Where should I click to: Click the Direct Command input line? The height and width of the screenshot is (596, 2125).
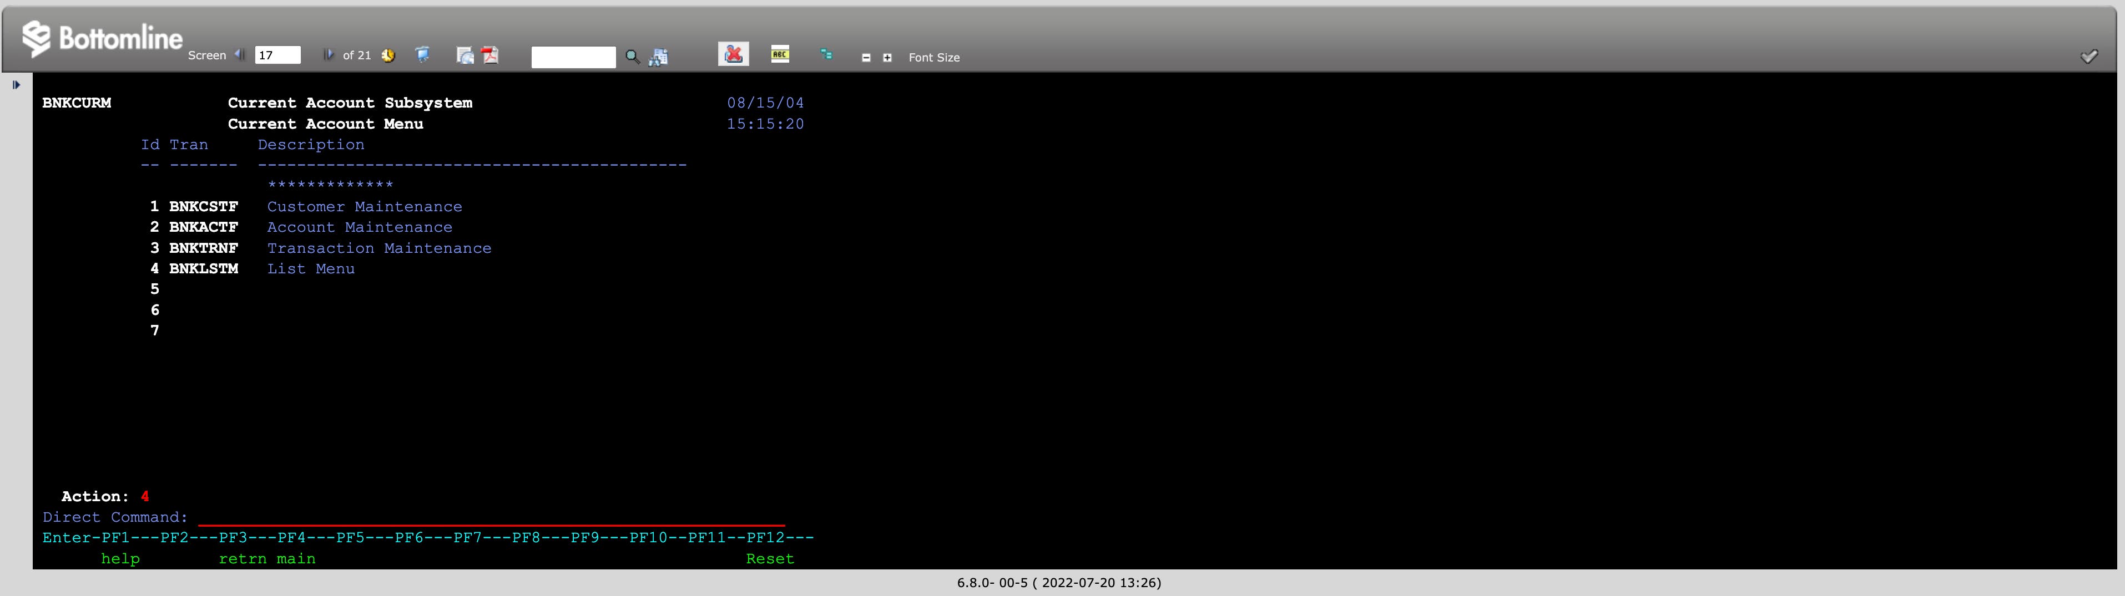coord(491,517)
